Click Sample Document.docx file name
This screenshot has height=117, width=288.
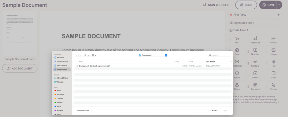[20, 59]
